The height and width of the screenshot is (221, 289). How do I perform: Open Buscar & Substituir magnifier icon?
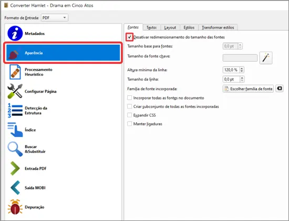15,149
